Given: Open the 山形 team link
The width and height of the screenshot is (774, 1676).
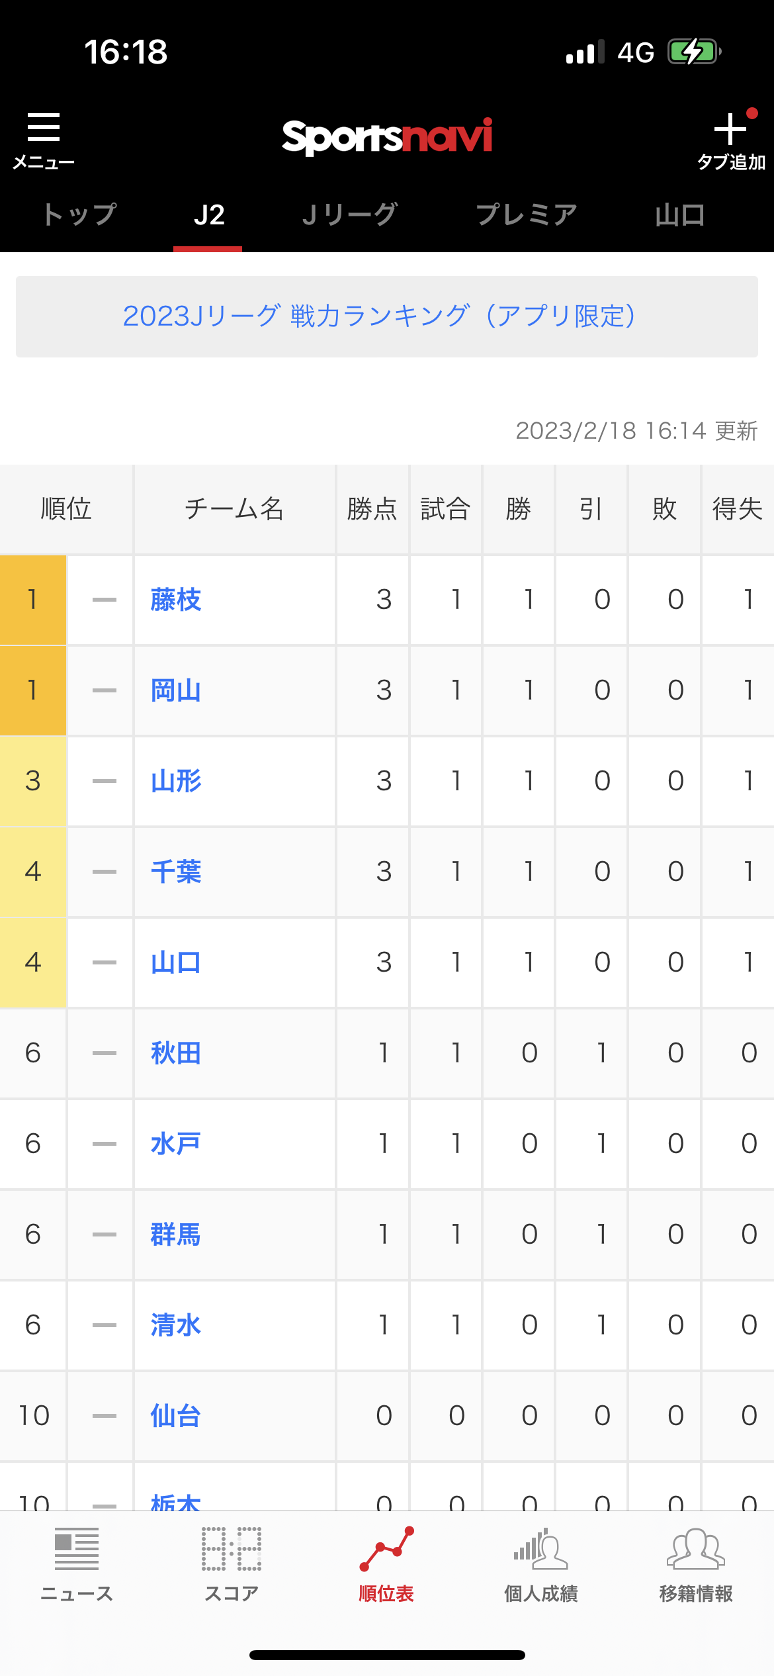Looking at the screenshot, I should 176,781.
